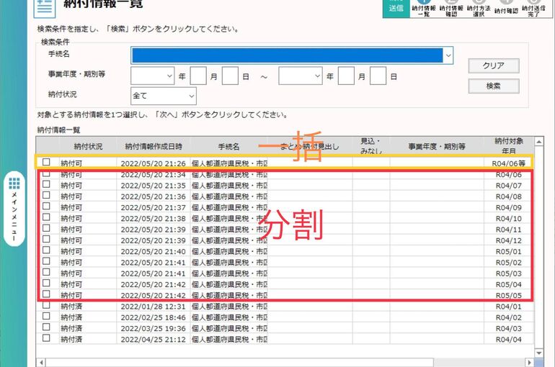
Task: Sort by 納付情報作成日時 column header
Action: (153, 146)
